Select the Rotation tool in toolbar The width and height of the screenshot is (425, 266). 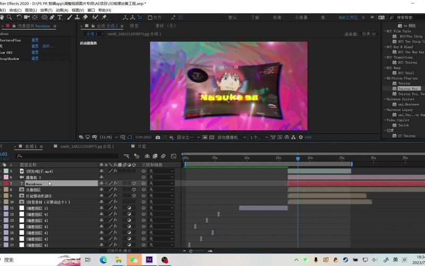[x=19, y=18]
